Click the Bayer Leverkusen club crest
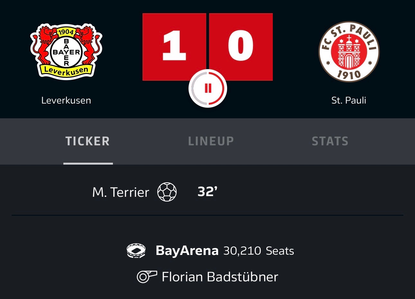Image resolution: width=415 pixels, height=299 pixels. tap(66, 51)
